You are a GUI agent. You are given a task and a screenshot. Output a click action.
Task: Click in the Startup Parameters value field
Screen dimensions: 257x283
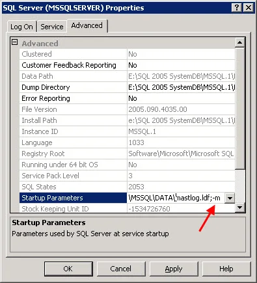[x=175, y=198]
